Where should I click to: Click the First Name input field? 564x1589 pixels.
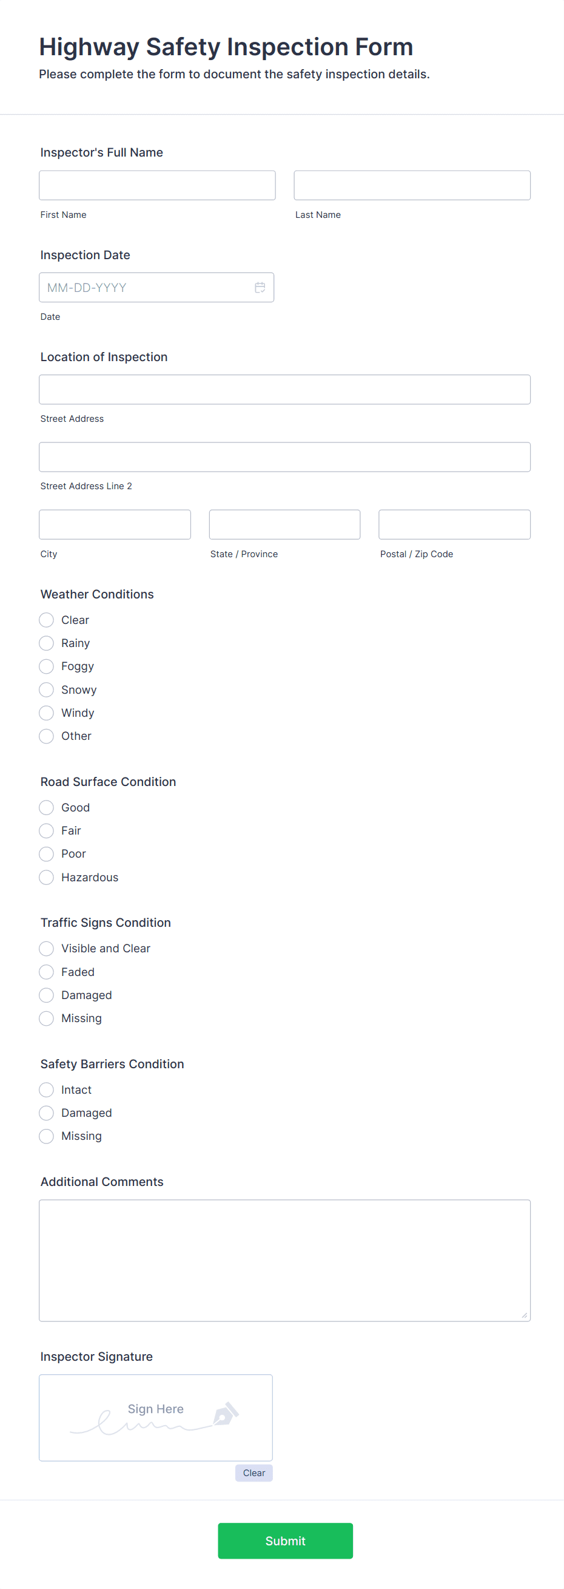157,185
